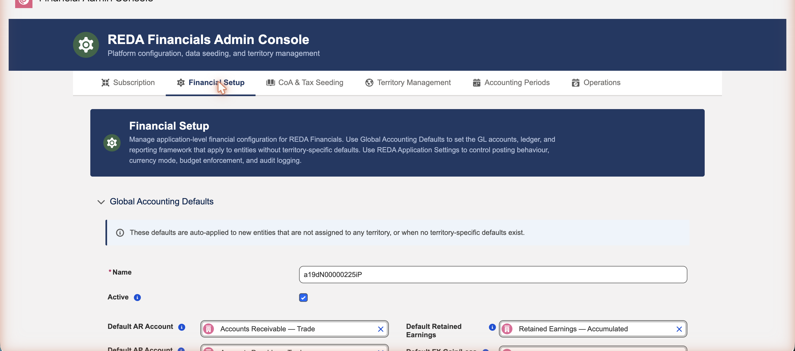Click the Name input field

tap(493, 274)
